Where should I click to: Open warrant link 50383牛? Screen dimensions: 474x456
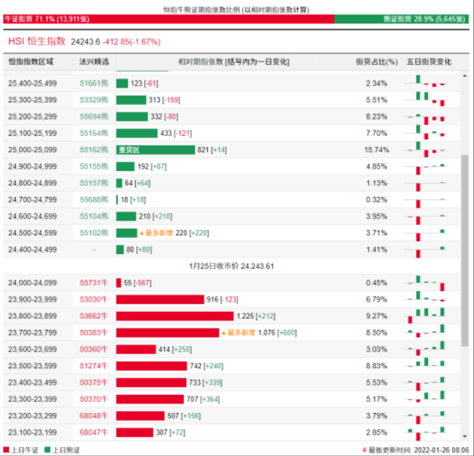click(x=94, y=333)
